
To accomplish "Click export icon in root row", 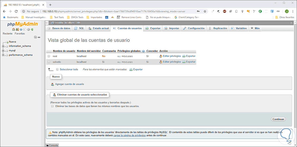I will point(184,56).
